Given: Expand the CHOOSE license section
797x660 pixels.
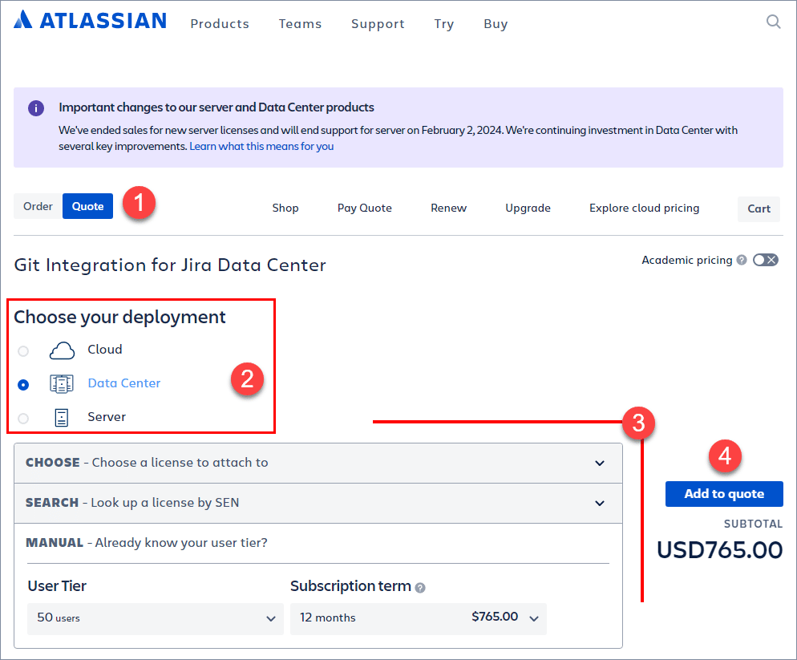Looking at the screenshot, I should click(x=600, y=464).
